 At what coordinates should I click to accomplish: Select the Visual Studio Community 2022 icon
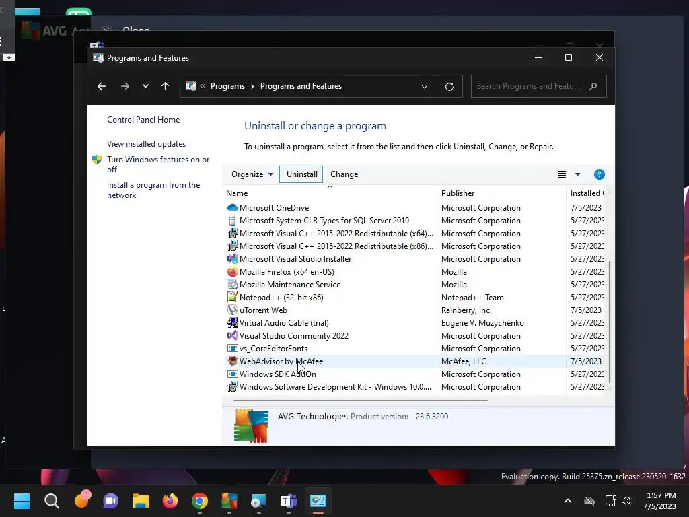point(232,335)
